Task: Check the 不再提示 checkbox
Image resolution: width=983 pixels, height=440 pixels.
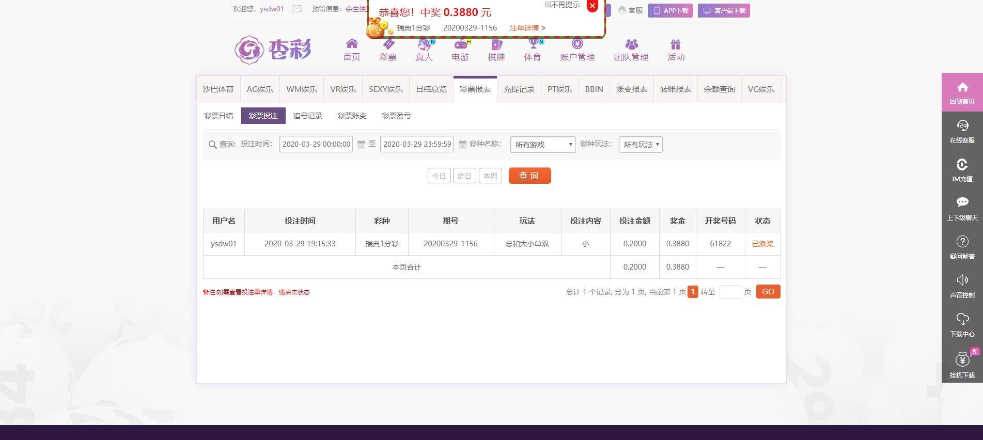Action: 548,5
